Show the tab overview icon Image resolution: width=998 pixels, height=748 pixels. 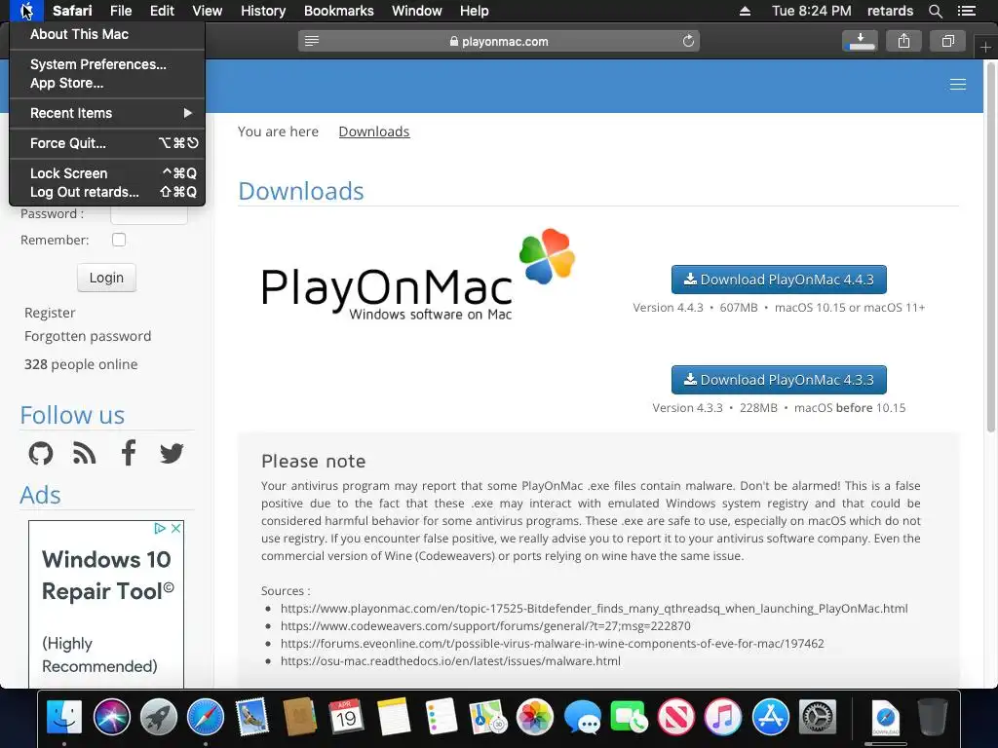[x=947, y=41]
